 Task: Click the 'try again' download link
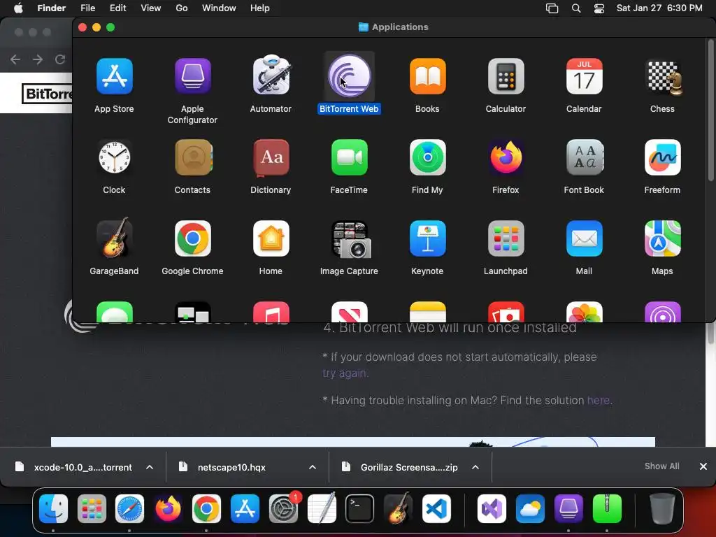pos(345,373)
